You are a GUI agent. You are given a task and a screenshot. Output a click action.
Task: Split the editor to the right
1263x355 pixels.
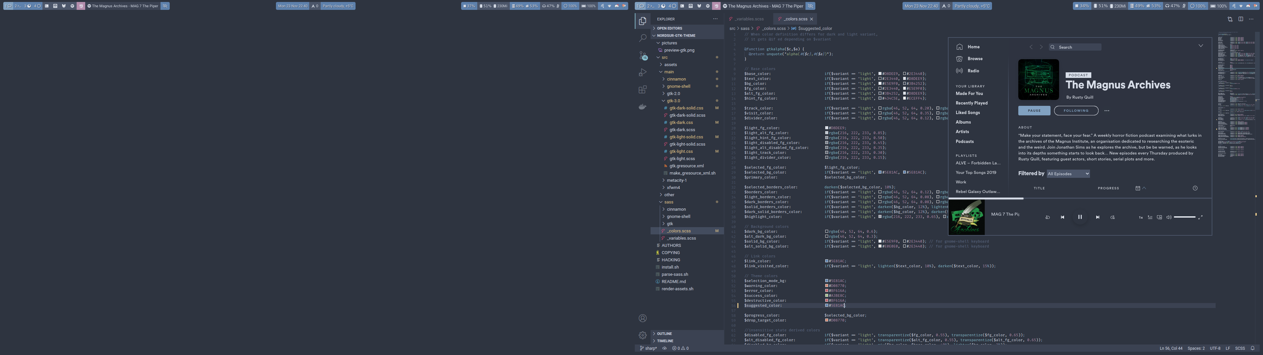click(x=1240, y=19)
